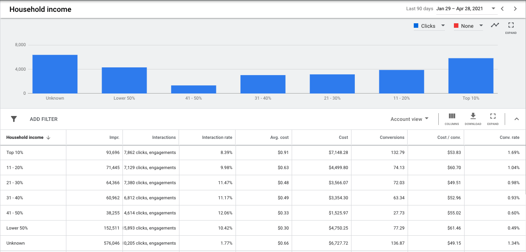This screenshot has width=526, height=252.
Task: Click ADD FILTER
Action: [44, 119]
